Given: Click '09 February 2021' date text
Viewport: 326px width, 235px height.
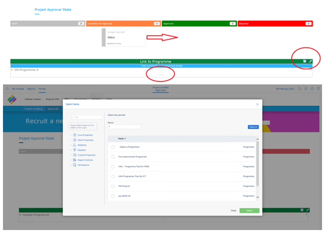Looking at the screenshot, I should coord(285,89).
